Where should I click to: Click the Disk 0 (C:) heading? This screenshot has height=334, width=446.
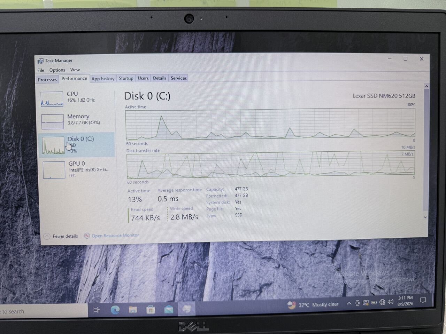[147, 96]
